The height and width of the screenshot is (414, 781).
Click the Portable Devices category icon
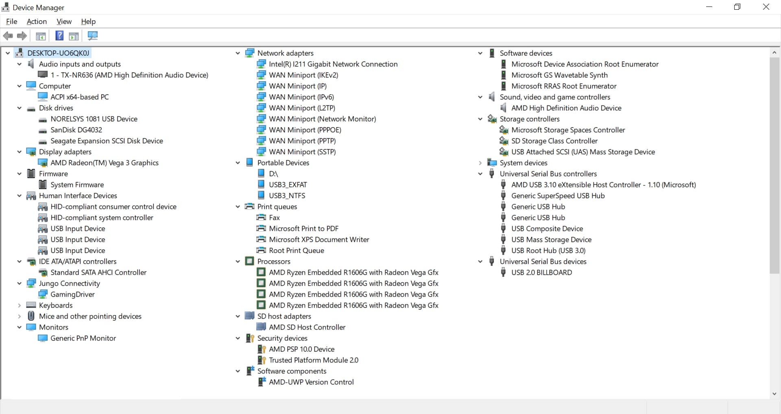tap(249, 162)
